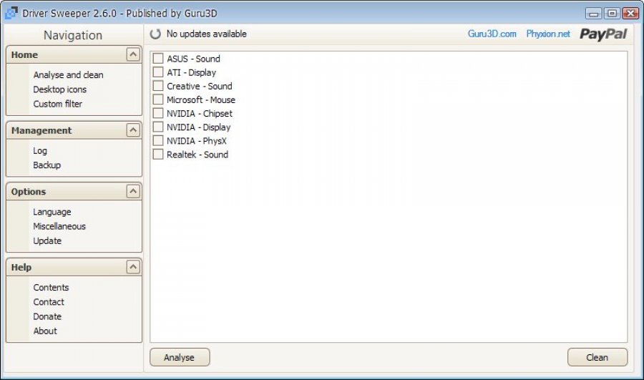Maximize the Driver Sweeper window
This screenshot has width=644, height=380.
pyautogui.click(x=612, y=14)
